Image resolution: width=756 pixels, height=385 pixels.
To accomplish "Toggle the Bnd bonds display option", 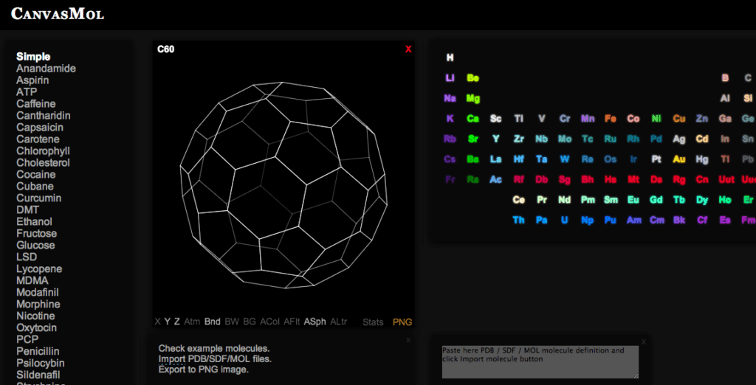I will (x=213, y=322).
